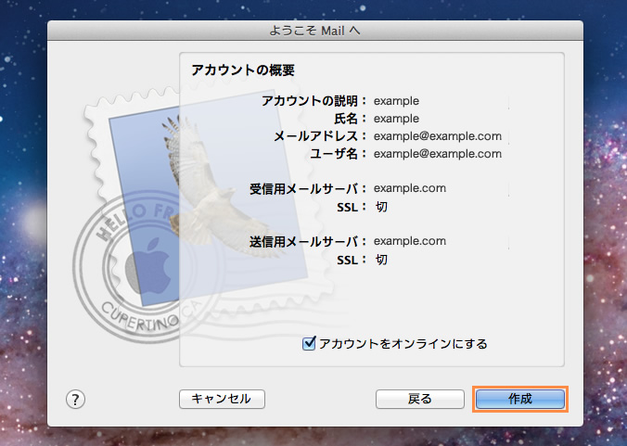Click the 氏名 label

click(350, 119)
